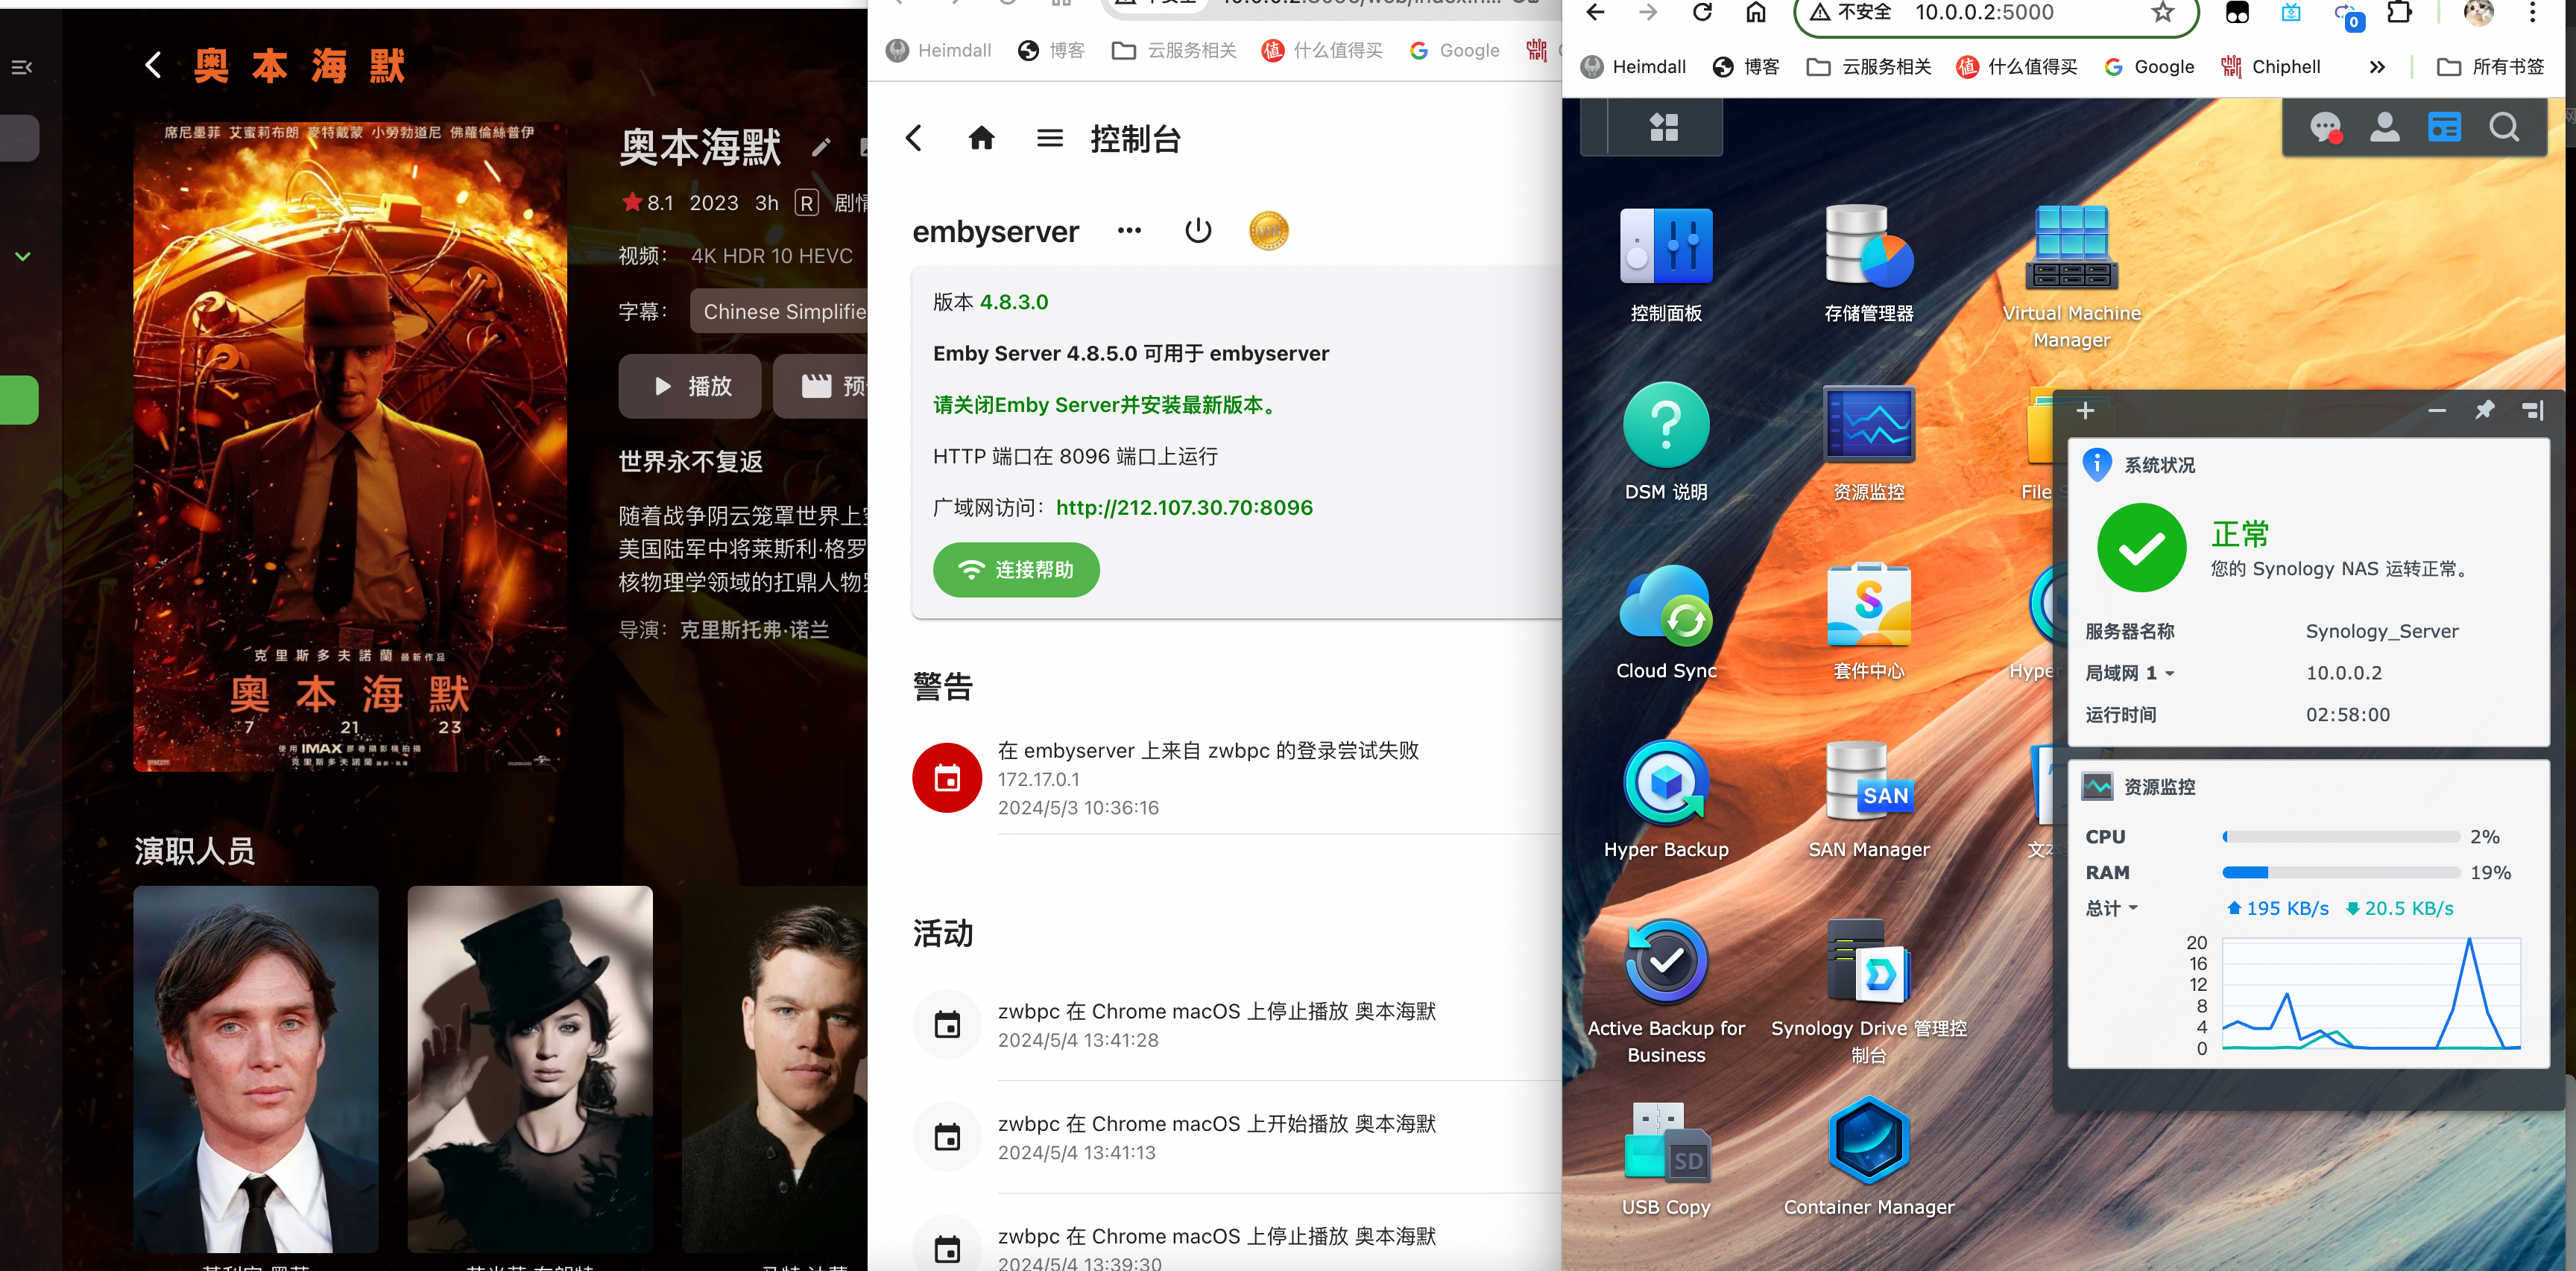Image resolution: width=2576 pixels, height=1271 pixels.
Task: Click the Emby home icon in 控制台
Action: pyautogui.click(x=981, y=138)
